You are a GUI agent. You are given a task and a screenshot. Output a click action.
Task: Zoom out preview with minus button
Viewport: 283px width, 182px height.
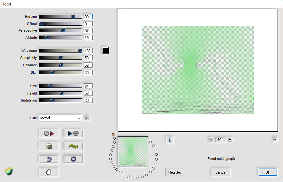click(x=211, y=140)
